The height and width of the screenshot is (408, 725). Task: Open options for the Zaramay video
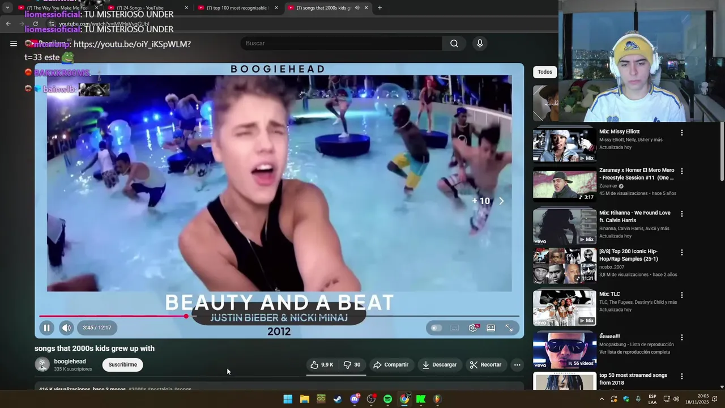682,171
